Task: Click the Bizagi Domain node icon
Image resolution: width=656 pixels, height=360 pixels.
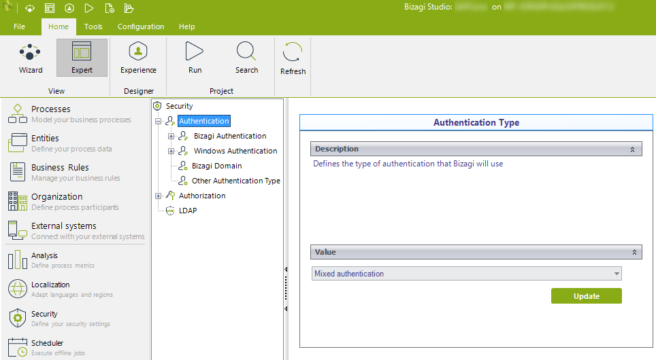Action: click(183, 166)
